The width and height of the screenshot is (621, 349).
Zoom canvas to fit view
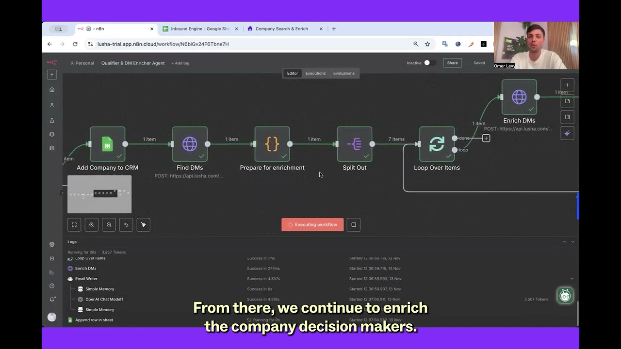point(74,224)
